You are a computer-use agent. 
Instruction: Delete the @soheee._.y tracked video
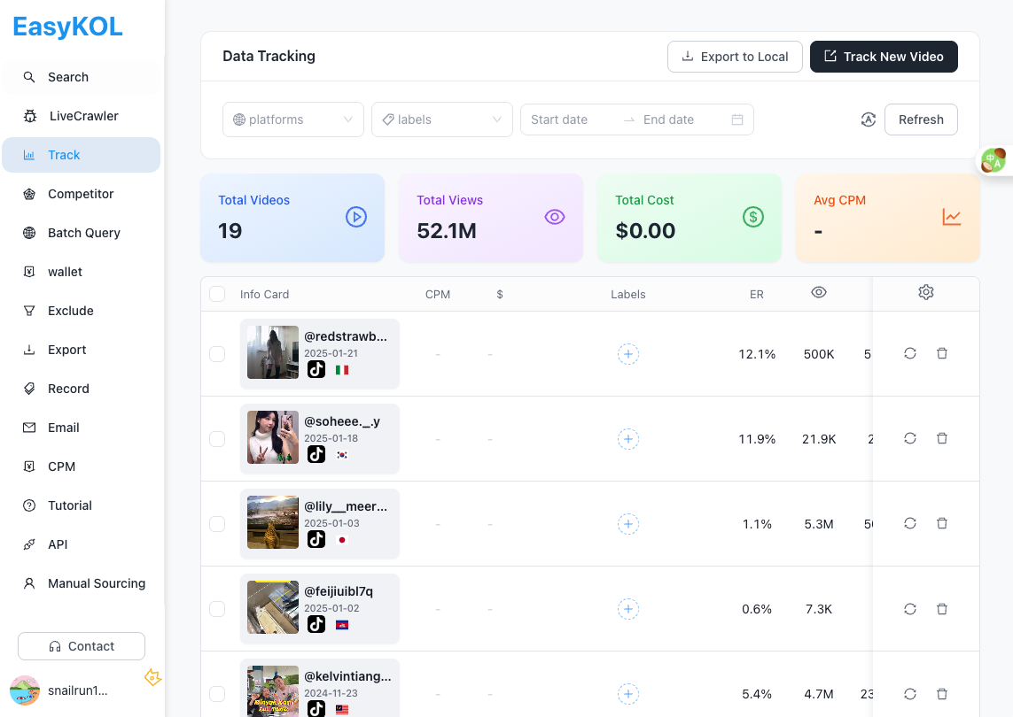click(x=941, y=438)
